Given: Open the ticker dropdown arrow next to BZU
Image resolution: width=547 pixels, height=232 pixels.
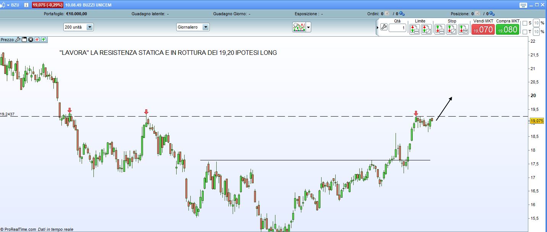Looking at the screenshot, I should pos(8,5).
